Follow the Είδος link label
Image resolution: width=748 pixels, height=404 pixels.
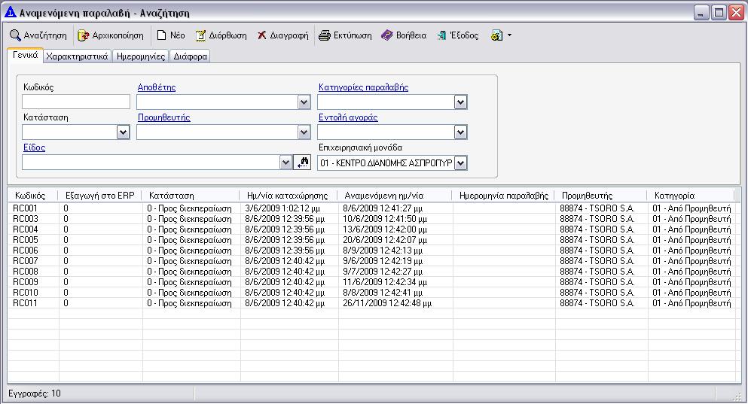pyautogui.click(x=35, y=147)
